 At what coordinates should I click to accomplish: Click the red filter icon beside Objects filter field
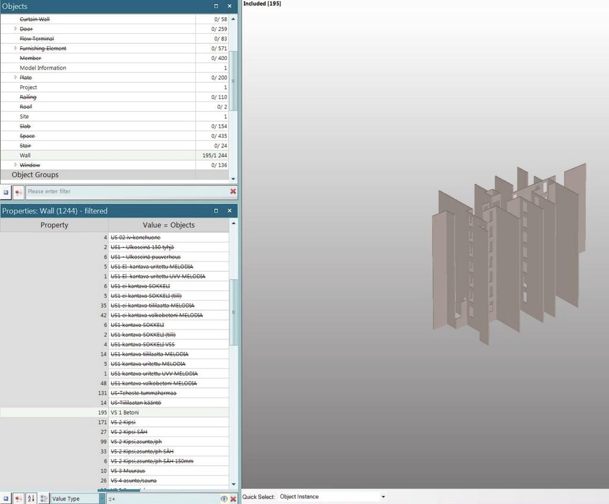pyautogui.click(x=18, y=192)
